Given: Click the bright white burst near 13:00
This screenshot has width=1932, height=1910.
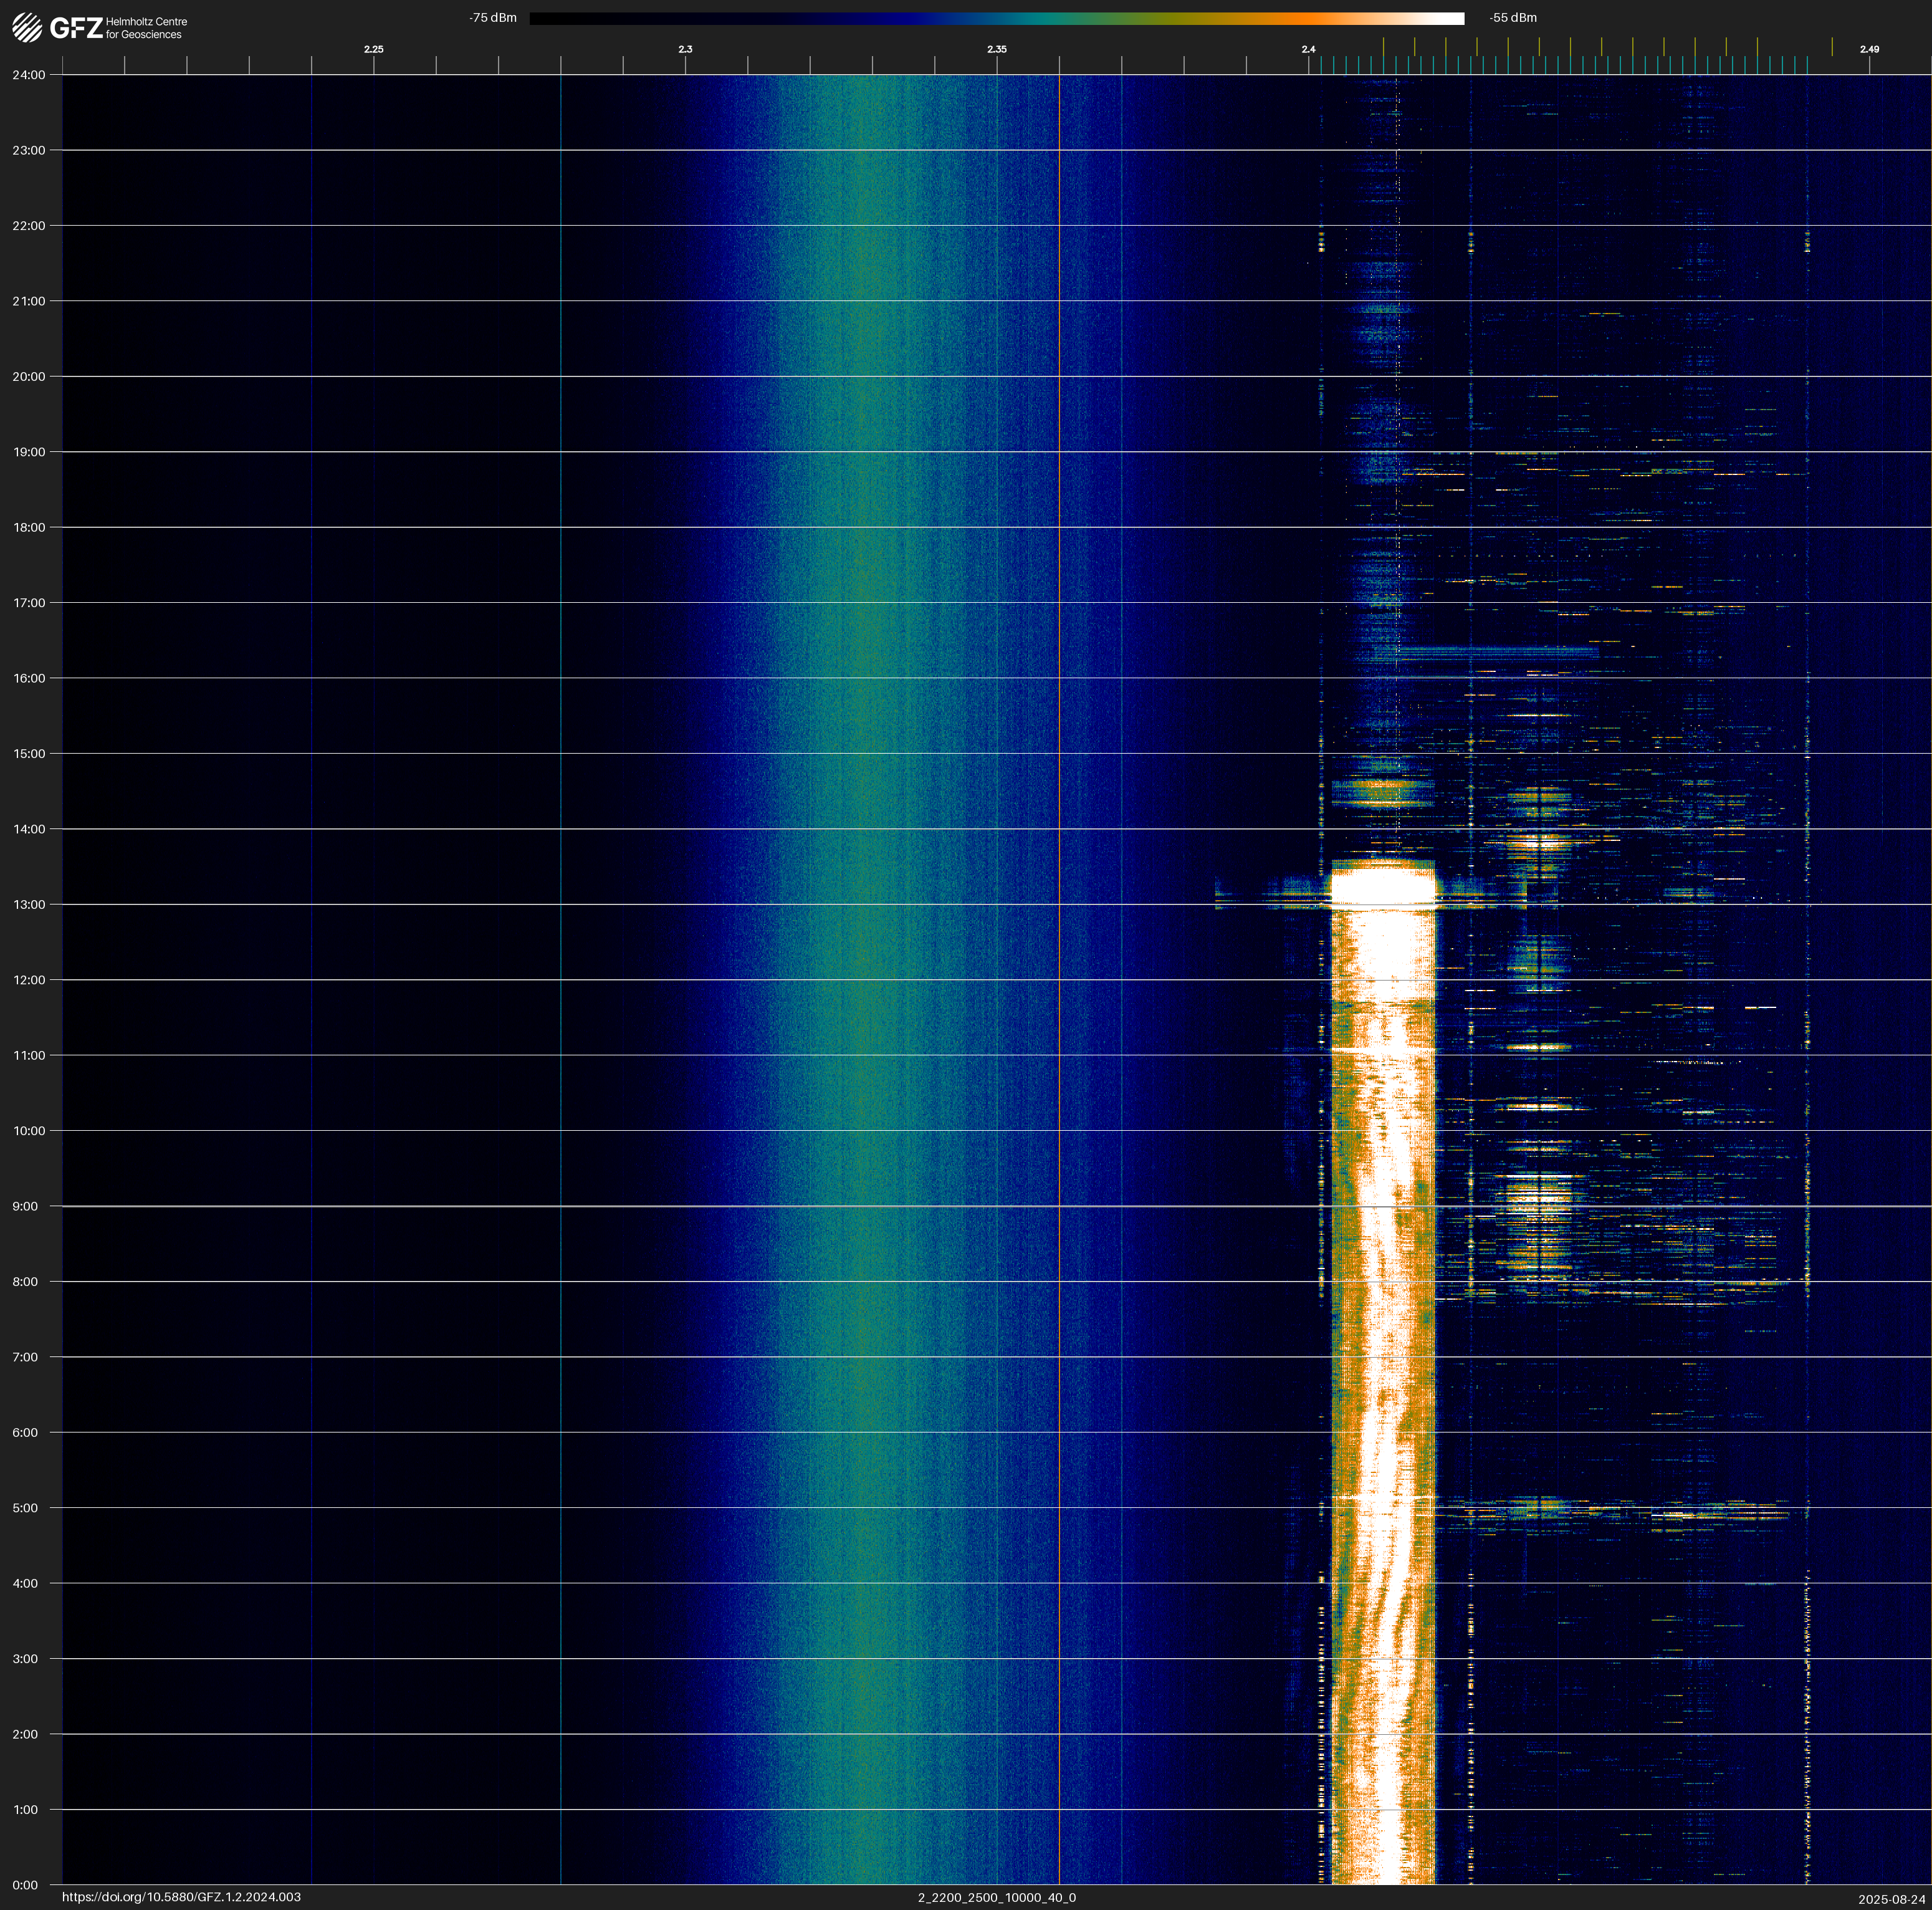Looking at the screenshot, I should pos(1383,886).
